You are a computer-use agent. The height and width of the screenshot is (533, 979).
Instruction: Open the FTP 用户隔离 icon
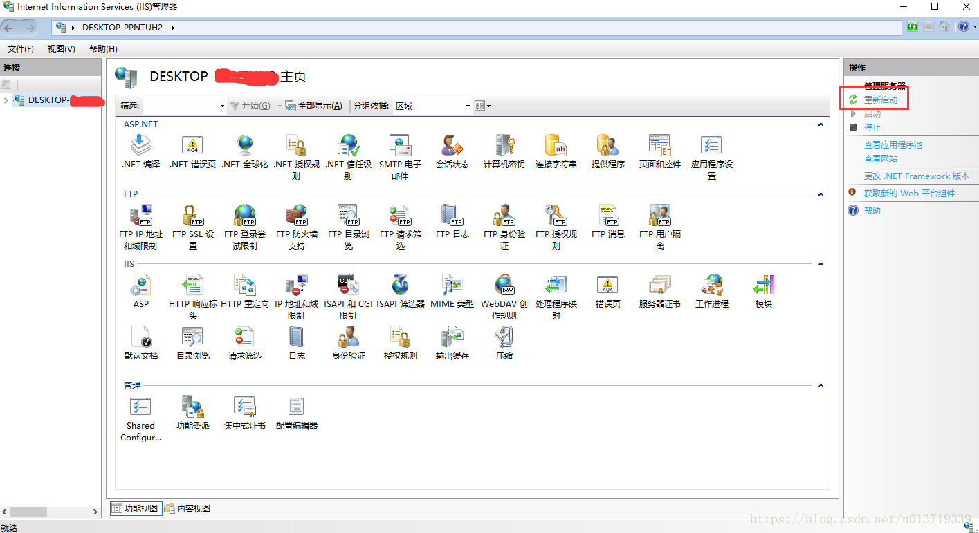660,216
